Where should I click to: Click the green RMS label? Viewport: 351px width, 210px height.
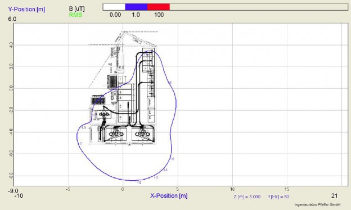76,15
